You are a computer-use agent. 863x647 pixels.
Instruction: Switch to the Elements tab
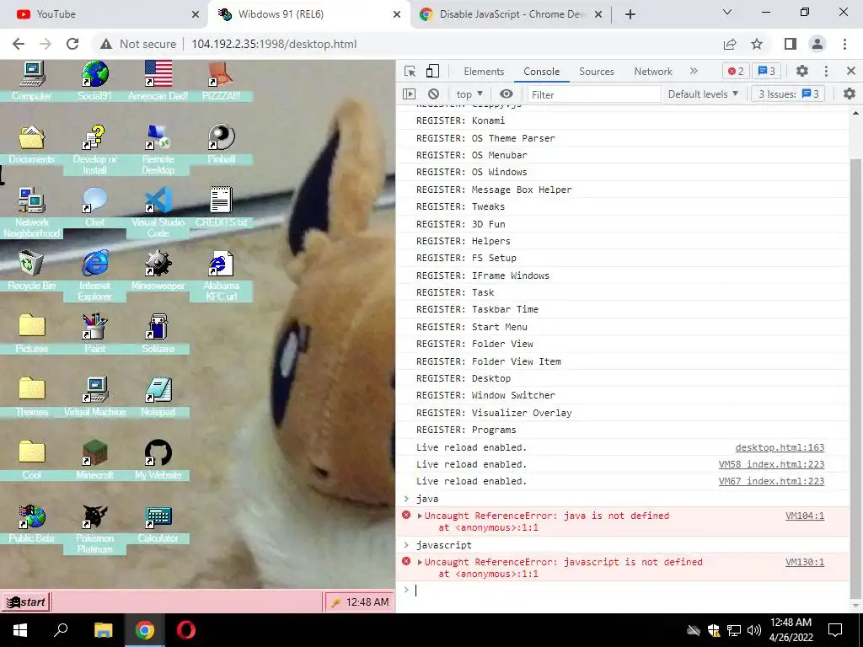484,71
